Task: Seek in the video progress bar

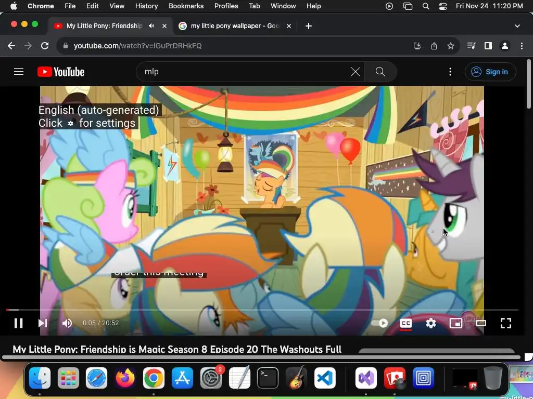Action: point(262,310)
